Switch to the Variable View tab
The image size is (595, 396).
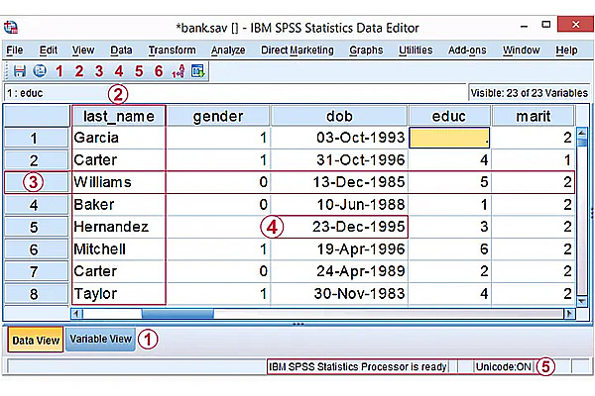pyautogui.click(x=100, y=340)
